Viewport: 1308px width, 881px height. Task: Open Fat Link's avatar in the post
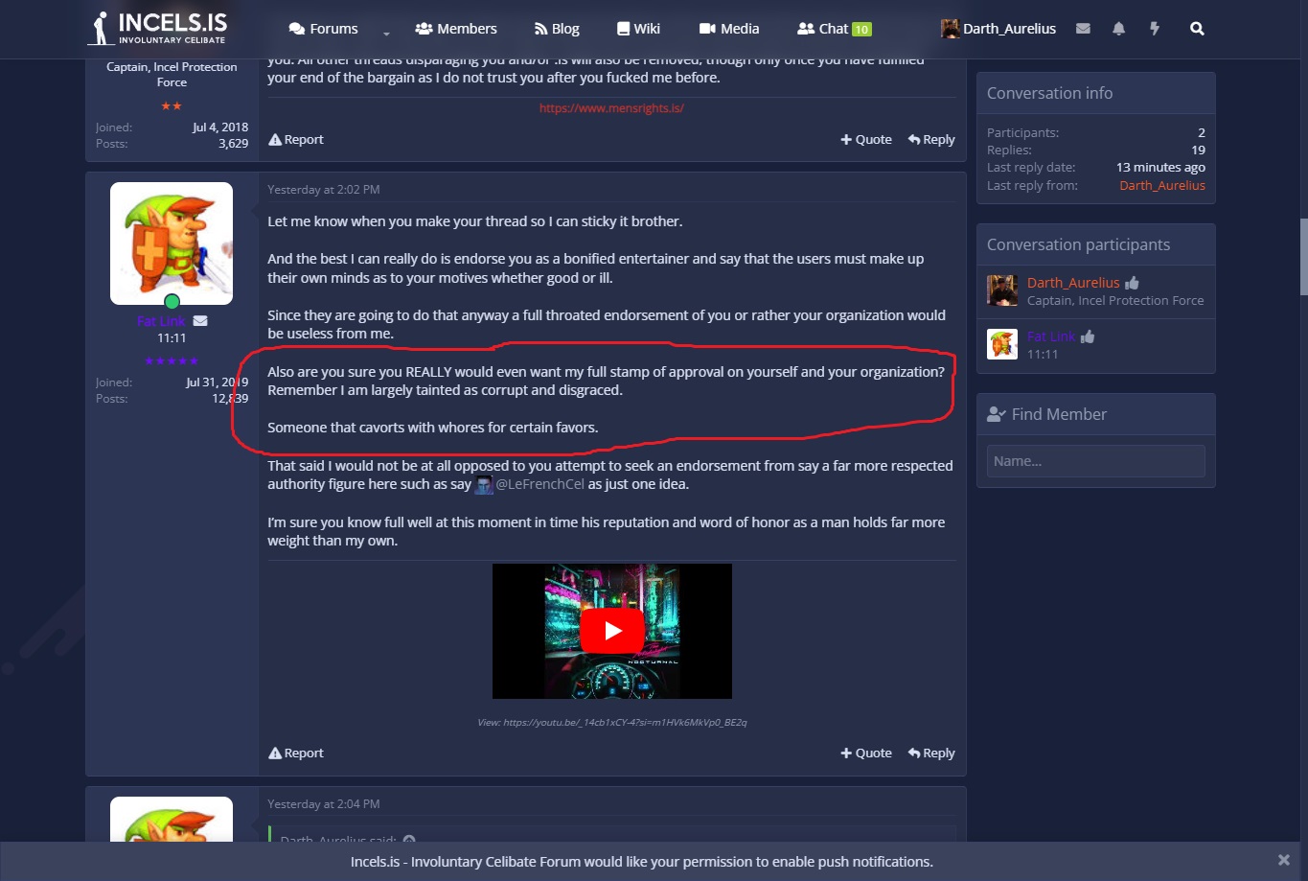pos(172,243)
